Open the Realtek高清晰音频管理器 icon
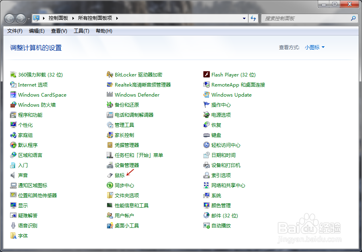This screenshot has width=362, height=252. pos(110,85)
